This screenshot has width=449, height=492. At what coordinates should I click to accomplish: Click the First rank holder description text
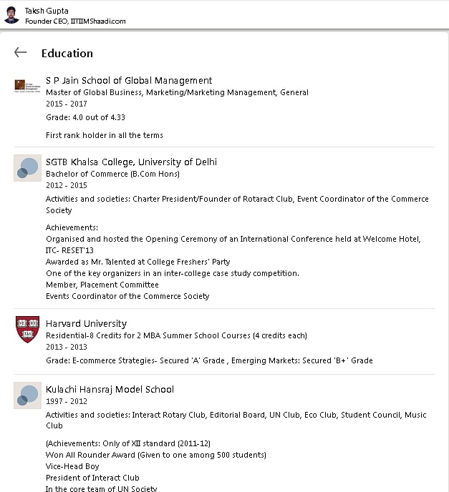point(105,135)
